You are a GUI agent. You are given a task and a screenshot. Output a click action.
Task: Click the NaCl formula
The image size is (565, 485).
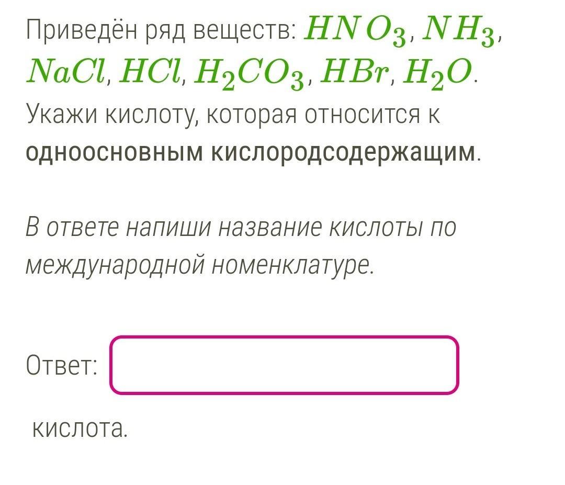[x=66, y=71]
